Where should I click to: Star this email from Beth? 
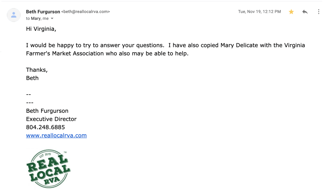[291, 12]
